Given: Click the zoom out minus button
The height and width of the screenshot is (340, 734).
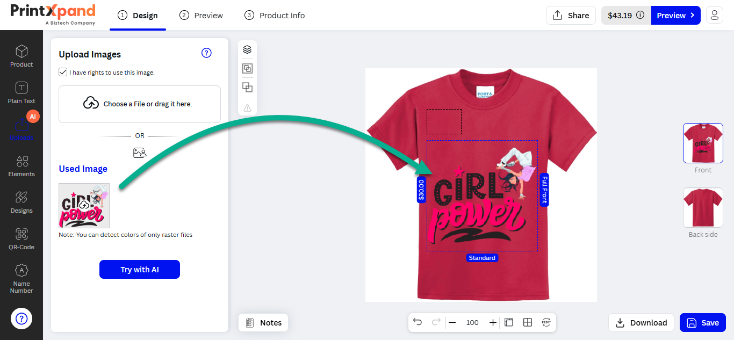Looking at the screenshot, I should [x=452, y=322].
